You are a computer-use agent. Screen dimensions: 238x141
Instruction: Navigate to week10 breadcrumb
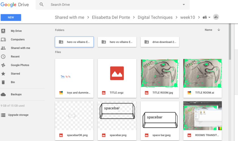coord(188,17)
